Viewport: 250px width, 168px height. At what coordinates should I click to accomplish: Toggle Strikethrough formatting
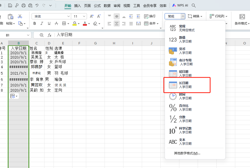pyautogui.click(x=56, y=23)
